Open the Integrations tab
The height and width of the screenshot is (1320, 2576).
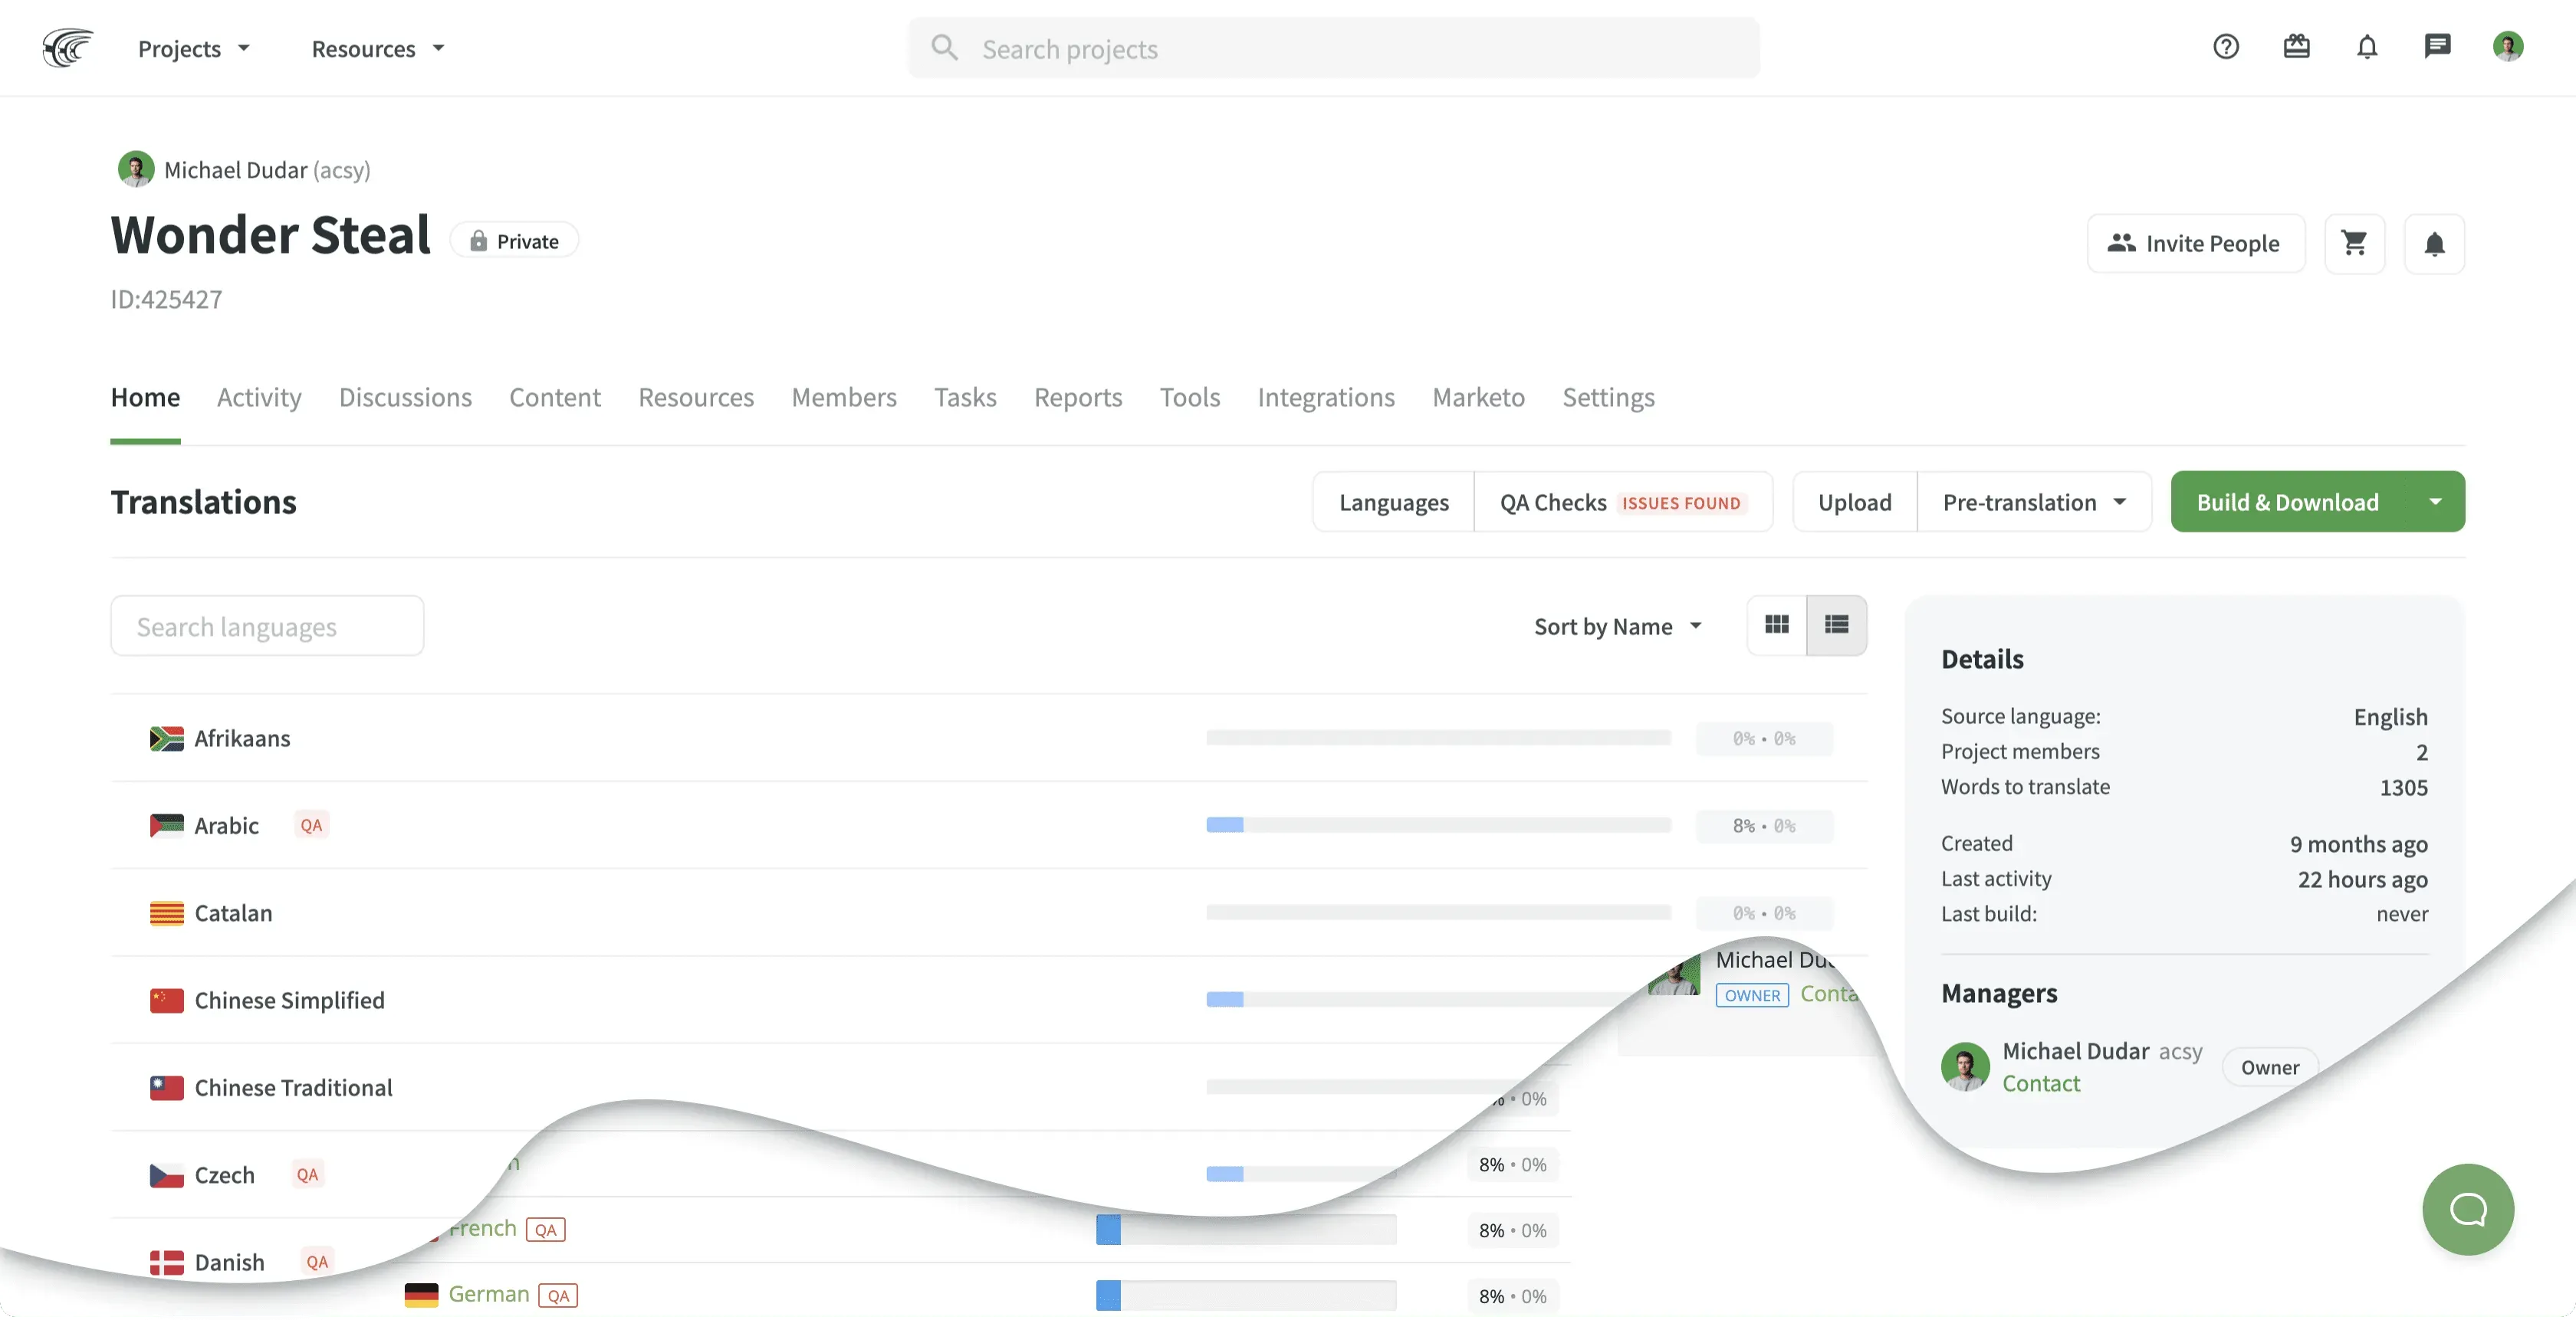click(1326, 397)
